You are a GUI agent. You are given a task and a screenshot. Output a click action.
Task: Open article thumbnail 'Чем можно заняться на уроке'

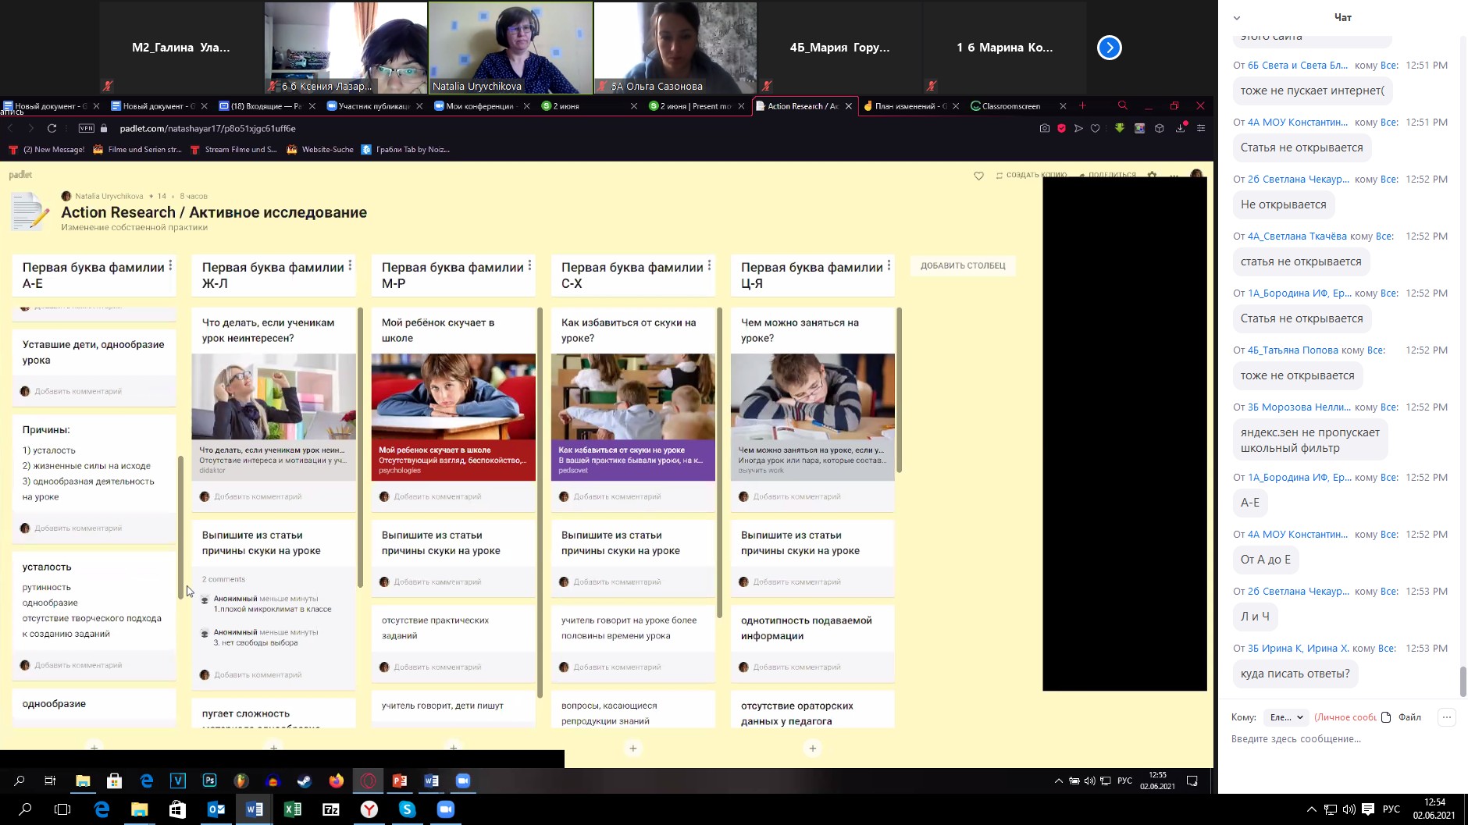(813, 417)
